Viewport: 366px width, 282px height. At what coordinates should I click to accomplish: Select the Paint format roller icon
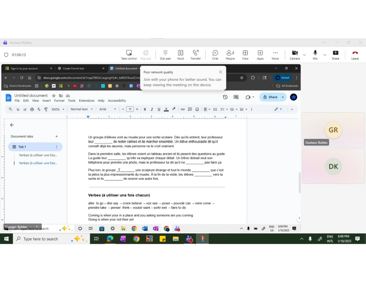[46, 109]
